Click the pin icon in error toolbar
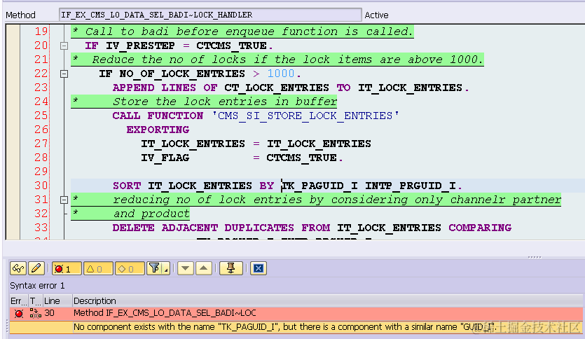Viewport: 585px width, 339px height. (231, 268)
